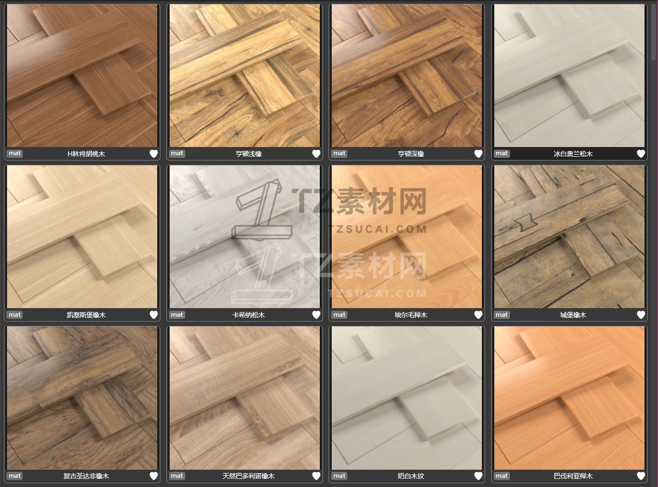Click the material name 凯塞斯堡橡木
This screenshot has height=487, width=658.
click(86, 315)
